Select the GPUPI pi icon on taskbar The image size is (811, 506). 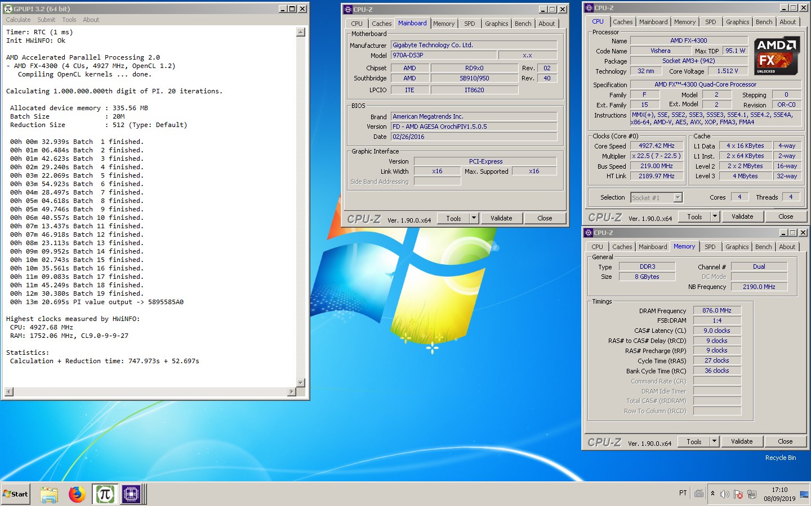tap(105, 494)
